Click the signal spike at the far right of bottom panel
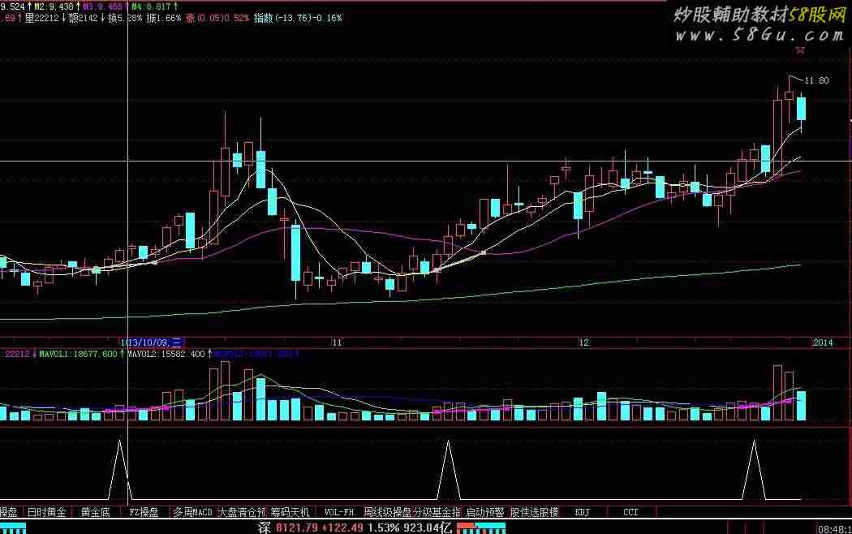852x534 pixels. (755, 471)
